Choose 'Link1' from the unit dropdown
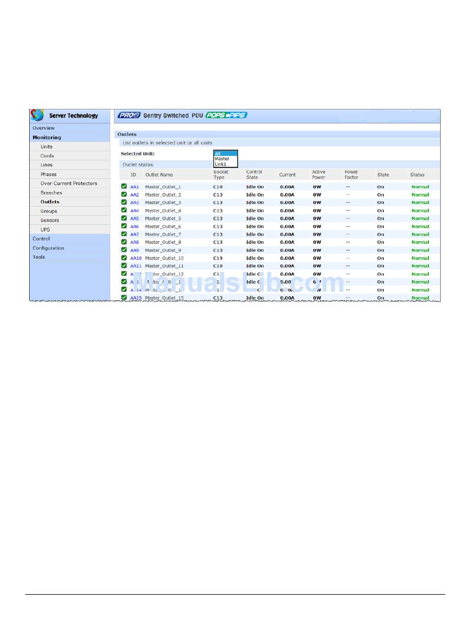This screenshot has height=618, width=470. click(221, 164)
